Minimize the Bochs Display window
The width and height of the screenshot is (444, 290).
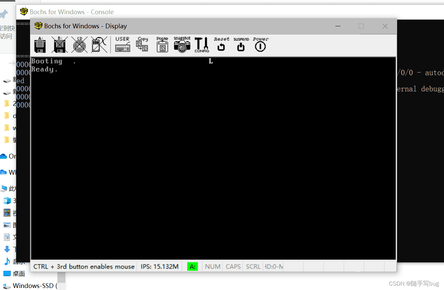(338, 26)
